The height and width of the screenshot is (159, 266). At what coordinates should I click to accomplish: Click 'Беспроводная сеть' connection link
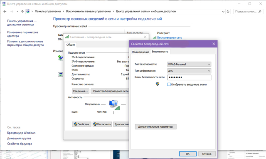170,37
